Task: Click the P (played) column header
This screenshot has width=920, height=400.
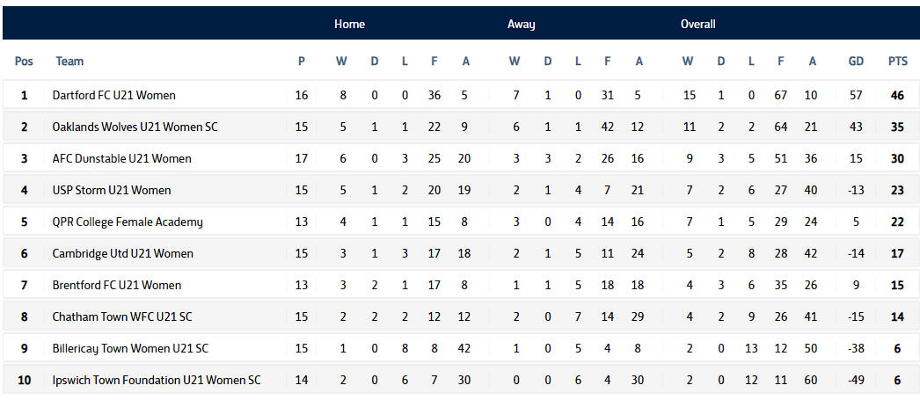Action: pyautogui.click(x=302, y=62)
